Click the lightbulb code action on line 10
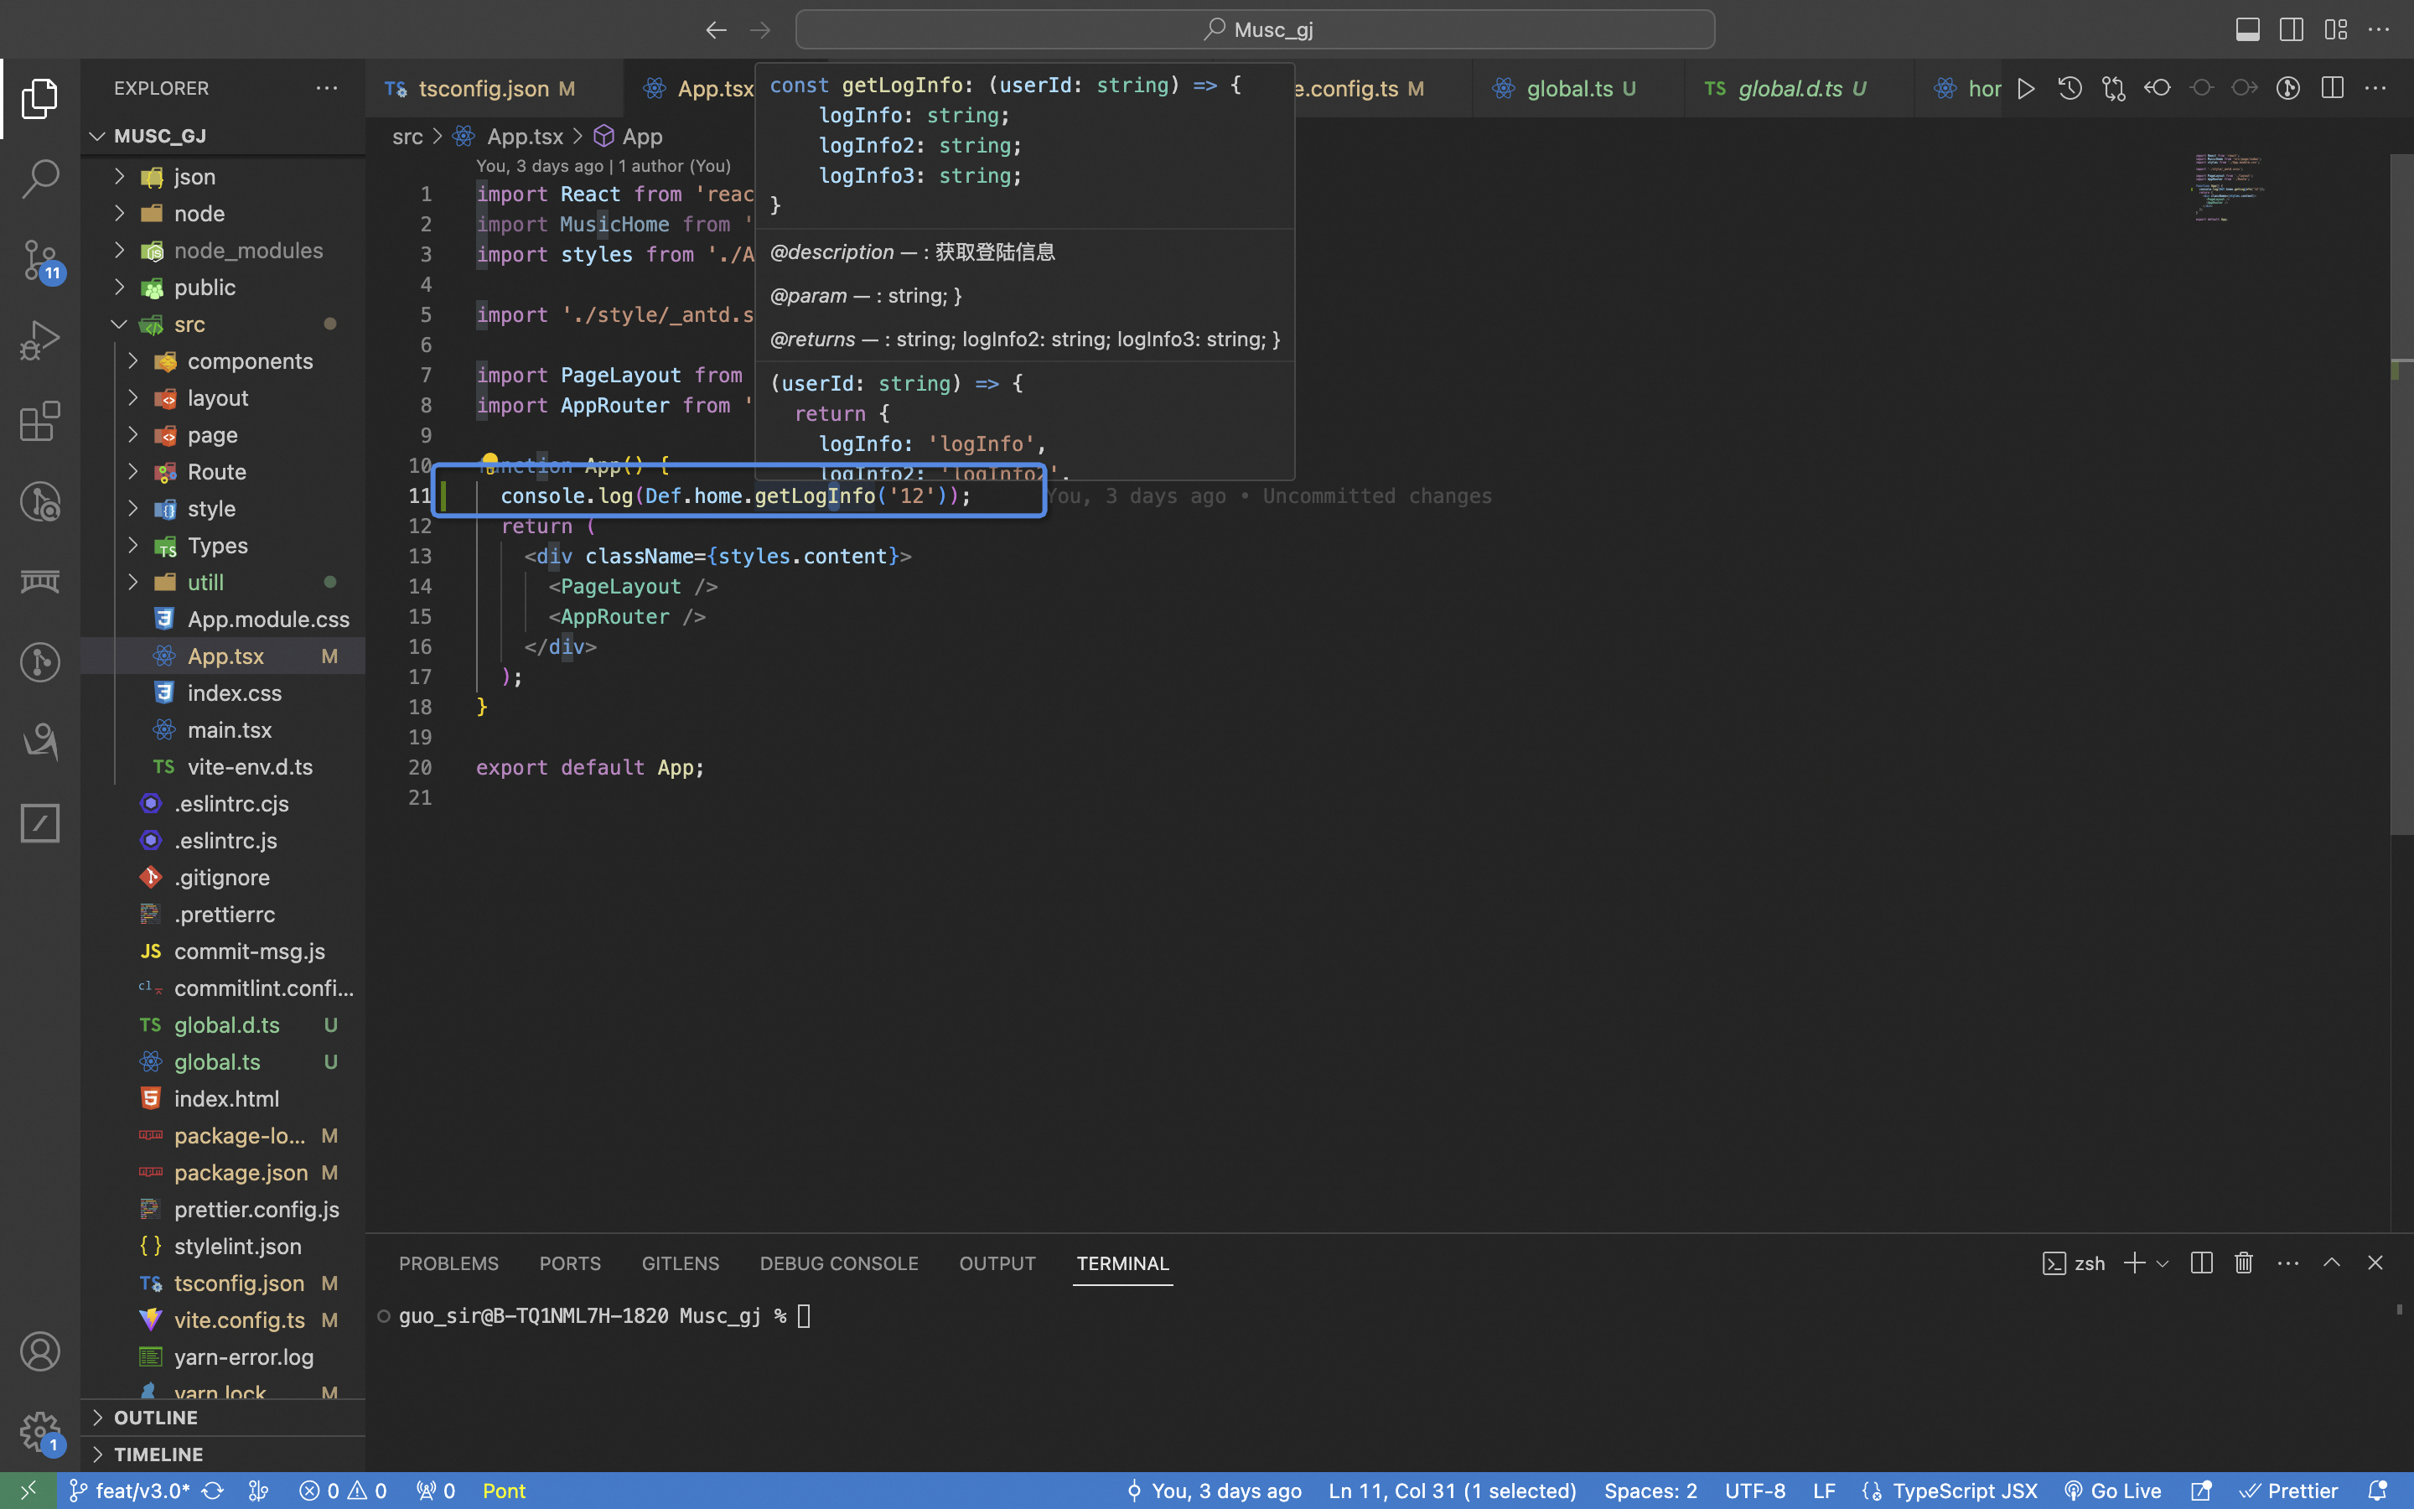Screen dimensions: 2414x1509 tap(490, 463)
